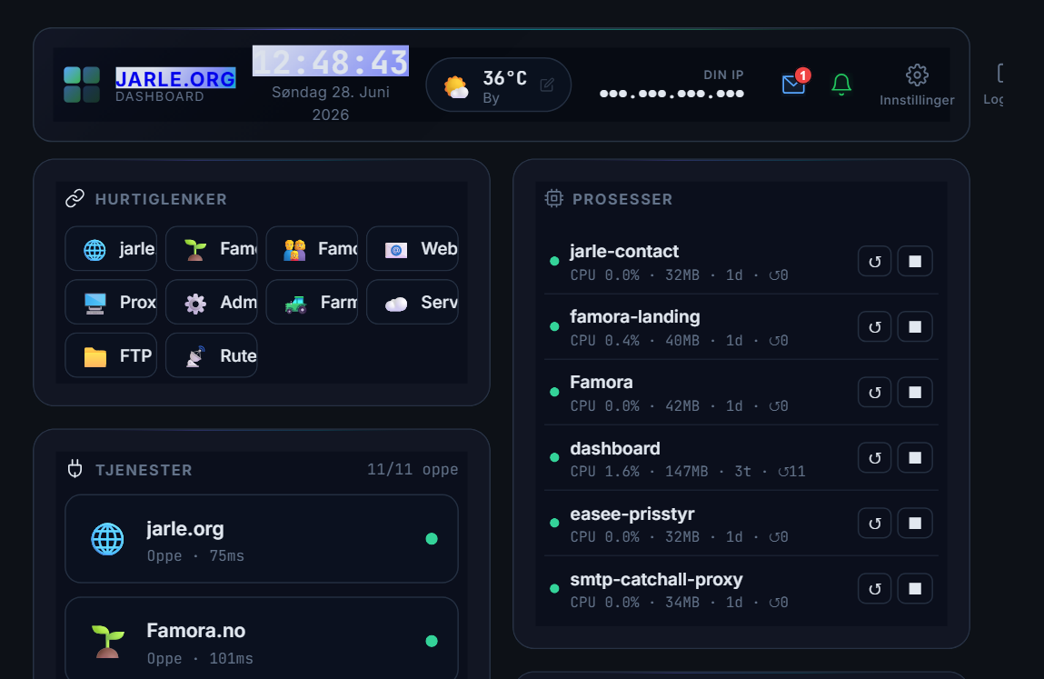
Task: Open Innstillinger settings gear
Action: click(917, 85)
